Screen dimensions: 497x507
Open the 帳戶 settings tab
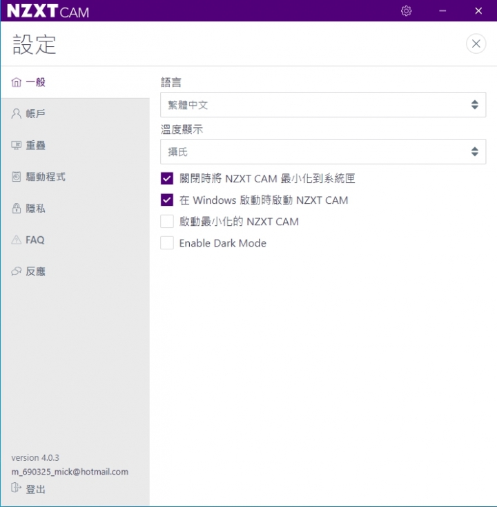point(75,113)
